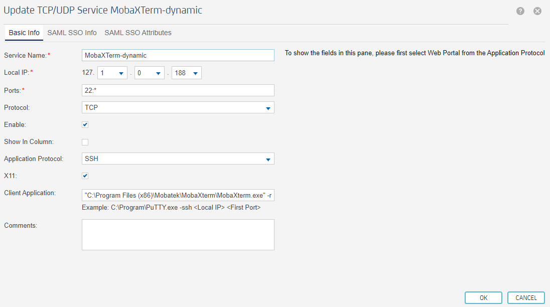Click the 'Service Name:' label
The image size is (550, 307).
pyautogui.click(x=25, y=55)
